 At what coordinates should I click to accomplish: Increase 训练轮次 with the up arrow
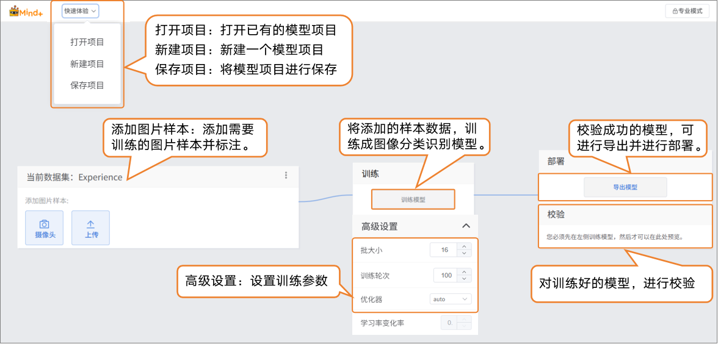click(x=464, y=271)
